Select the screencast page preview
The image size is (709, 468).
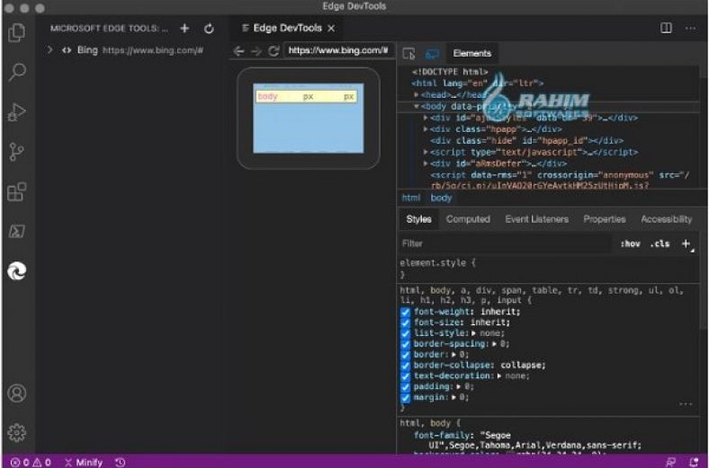coord(309,119)
